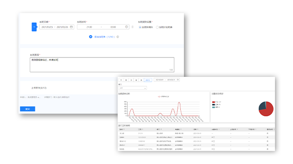Click highest peak on red line chart
Viewport: 293px width, 164px height.
[179, 102]
